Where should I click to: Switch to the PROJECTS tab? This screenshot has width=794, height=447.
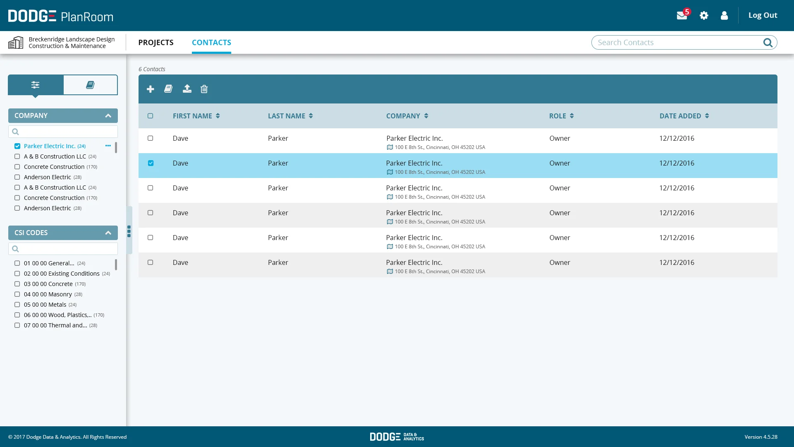point(156,43)
